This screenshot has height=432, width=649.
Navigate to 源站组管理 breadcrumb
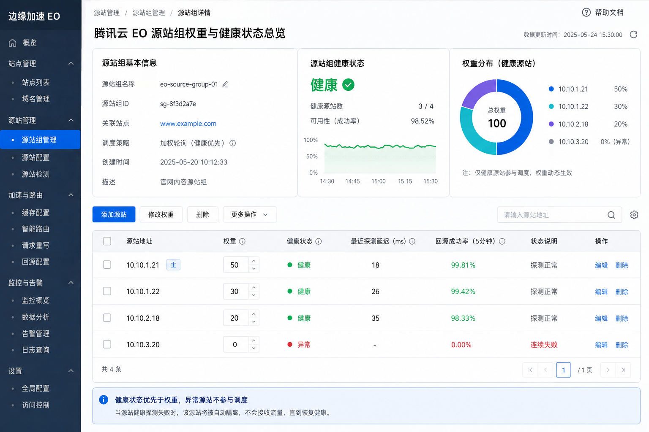coord(149,13)
